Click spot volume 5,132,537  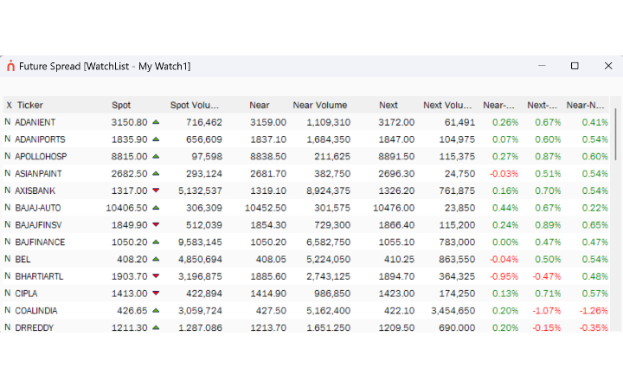coord(200,191)
